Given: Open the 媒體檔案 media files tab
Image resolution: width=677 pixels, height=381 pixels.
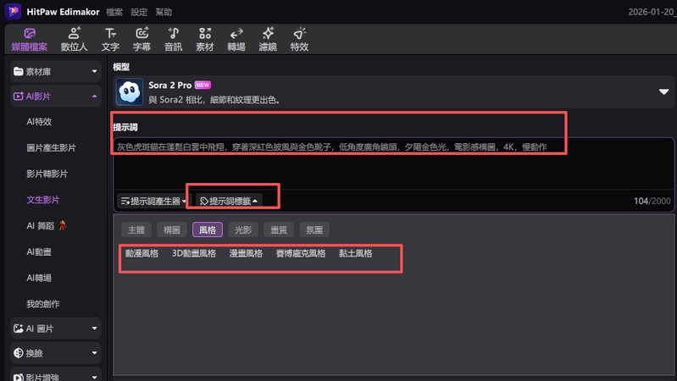Looking at the screenshot, I should tap(30, 40).
